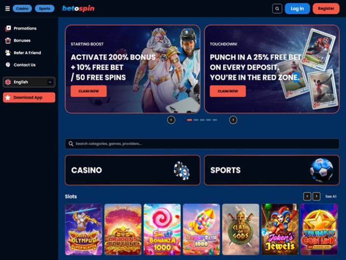Click the Promotions sidebar icon

pyautogui.click(x=8, y=28)
